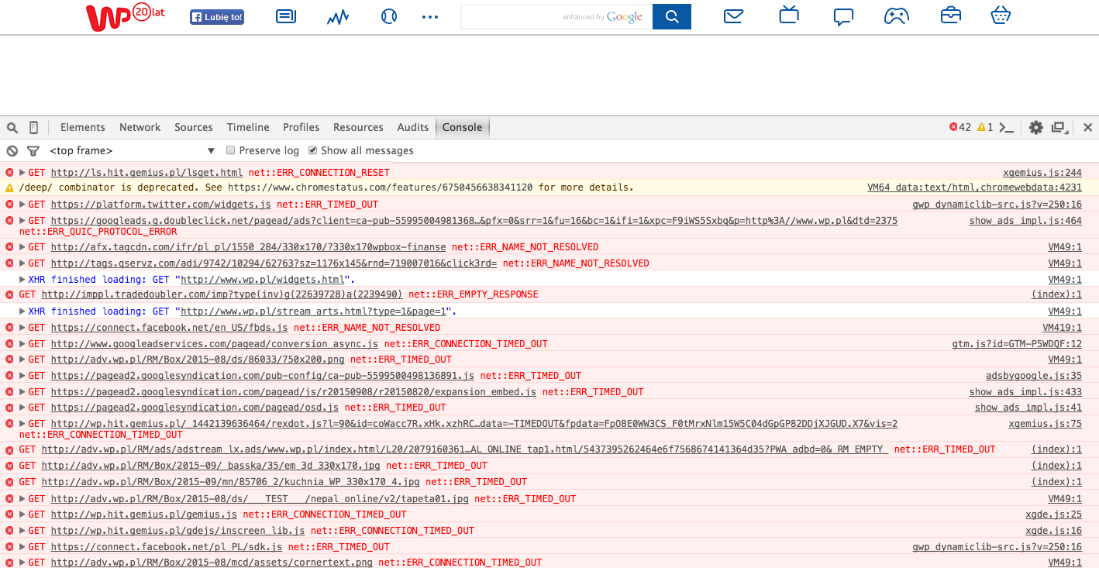Click the game controller icon
Viewport: 1099px width, 568px height.
897,16
